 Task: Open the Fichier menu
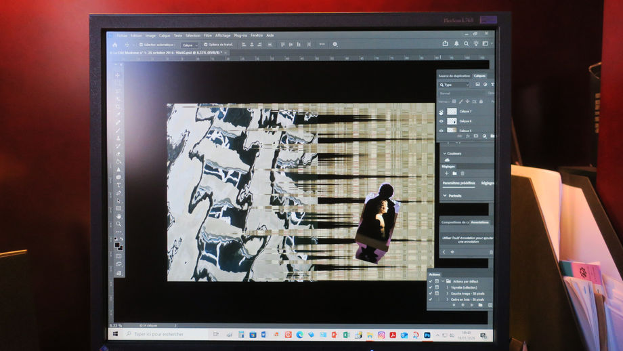click(x=122, y=36)
